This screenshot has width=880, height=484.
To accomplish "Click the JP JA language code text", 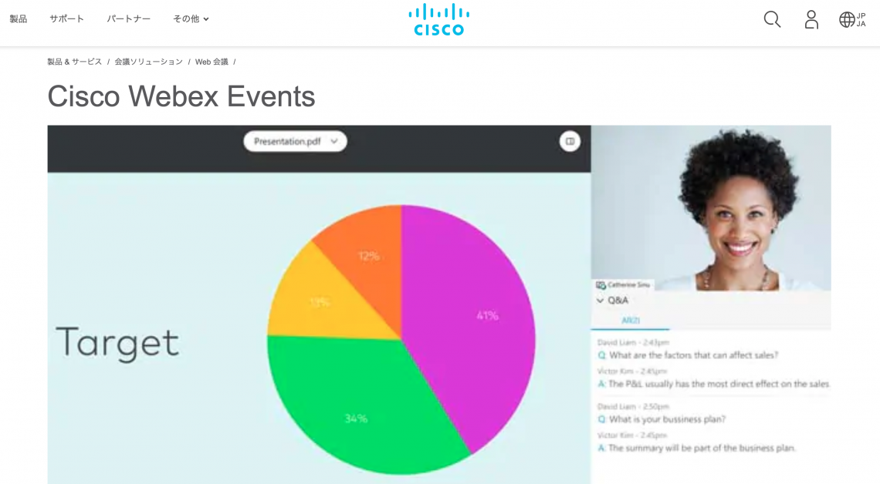I will pos(861,19).
